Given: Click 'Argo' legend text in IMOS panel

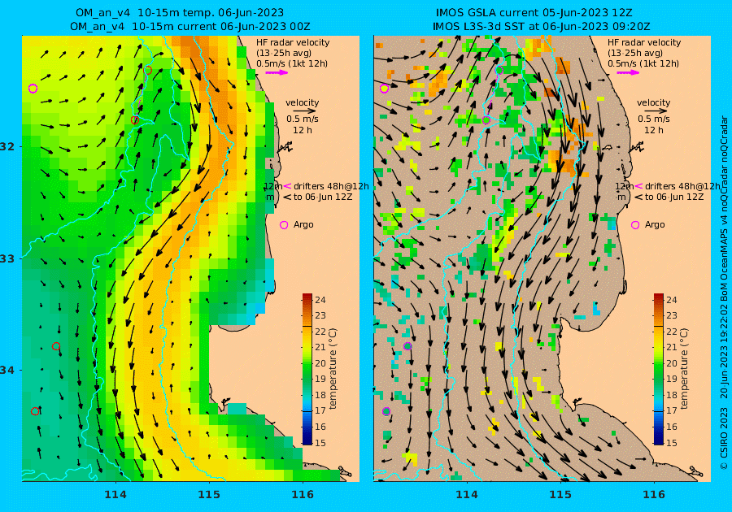Looking at the screenshot, I should (655, 225).
